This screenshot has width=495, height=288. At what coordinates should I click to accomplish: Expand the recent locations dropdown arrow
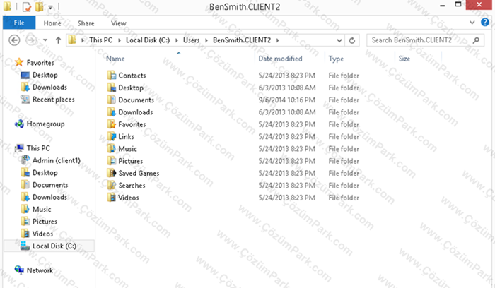coord(45,40)
